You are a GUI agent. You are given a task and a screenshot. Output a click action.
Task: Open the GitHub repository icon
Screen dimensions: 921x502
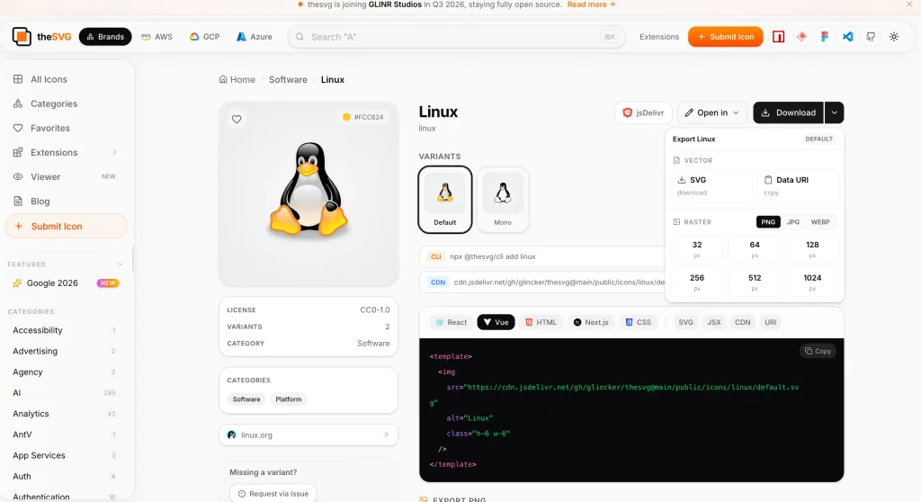(x=871, y=37)
